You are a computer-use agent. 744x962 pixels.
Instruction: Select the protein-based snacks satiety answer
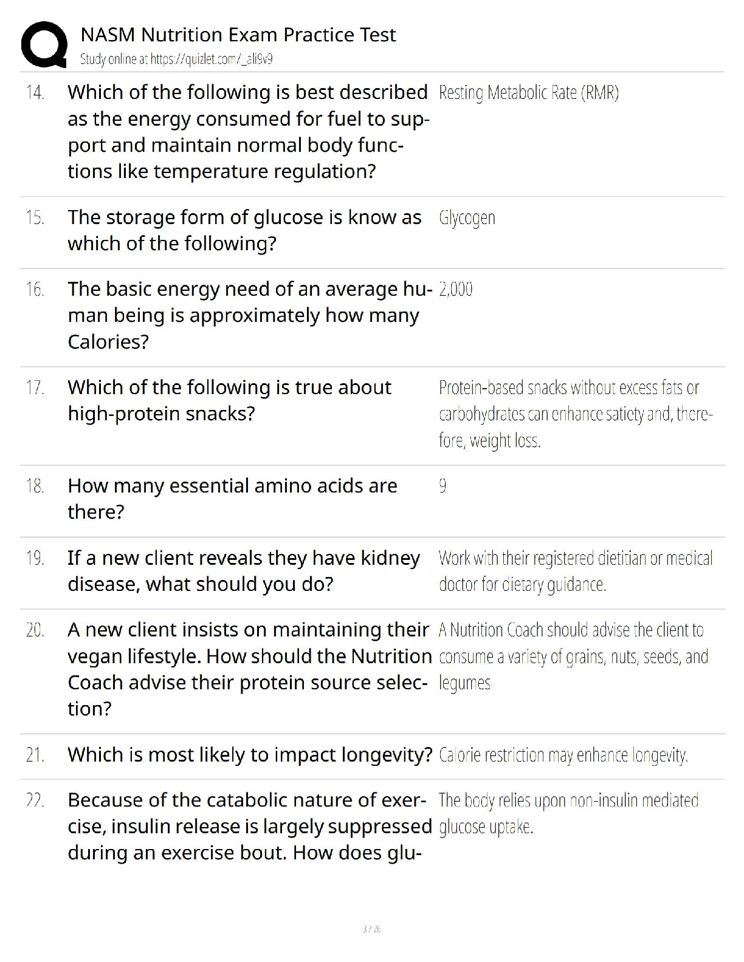[575, 414]
